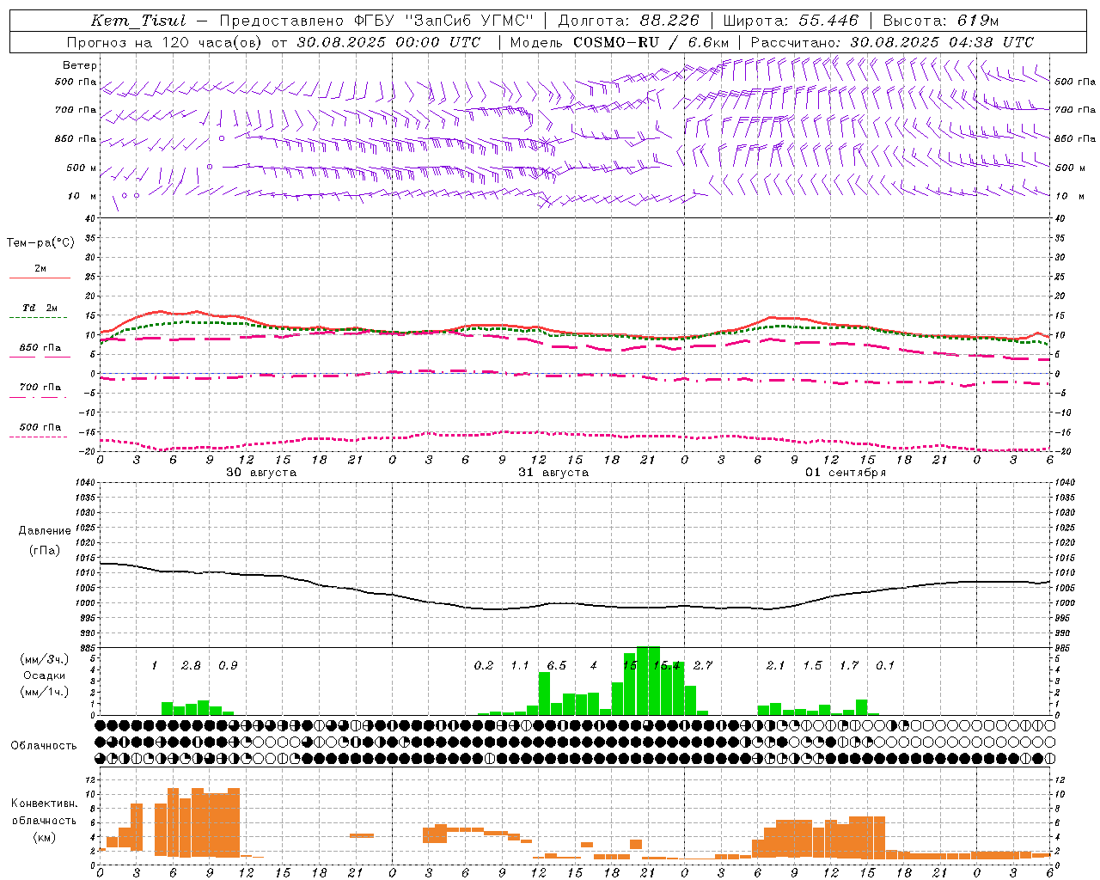
Task: Click the (мм/3ч.) precipitation unit label
Action: click(44, 659)
